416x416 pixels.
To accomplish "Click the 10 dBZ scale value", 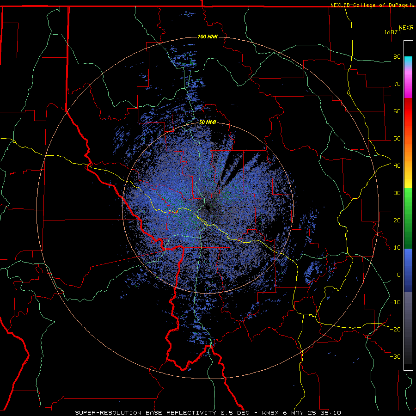I will coord(397,248).
